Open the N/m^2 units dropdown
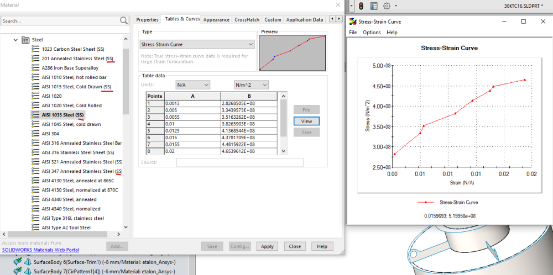 click(x=251, y=85)
